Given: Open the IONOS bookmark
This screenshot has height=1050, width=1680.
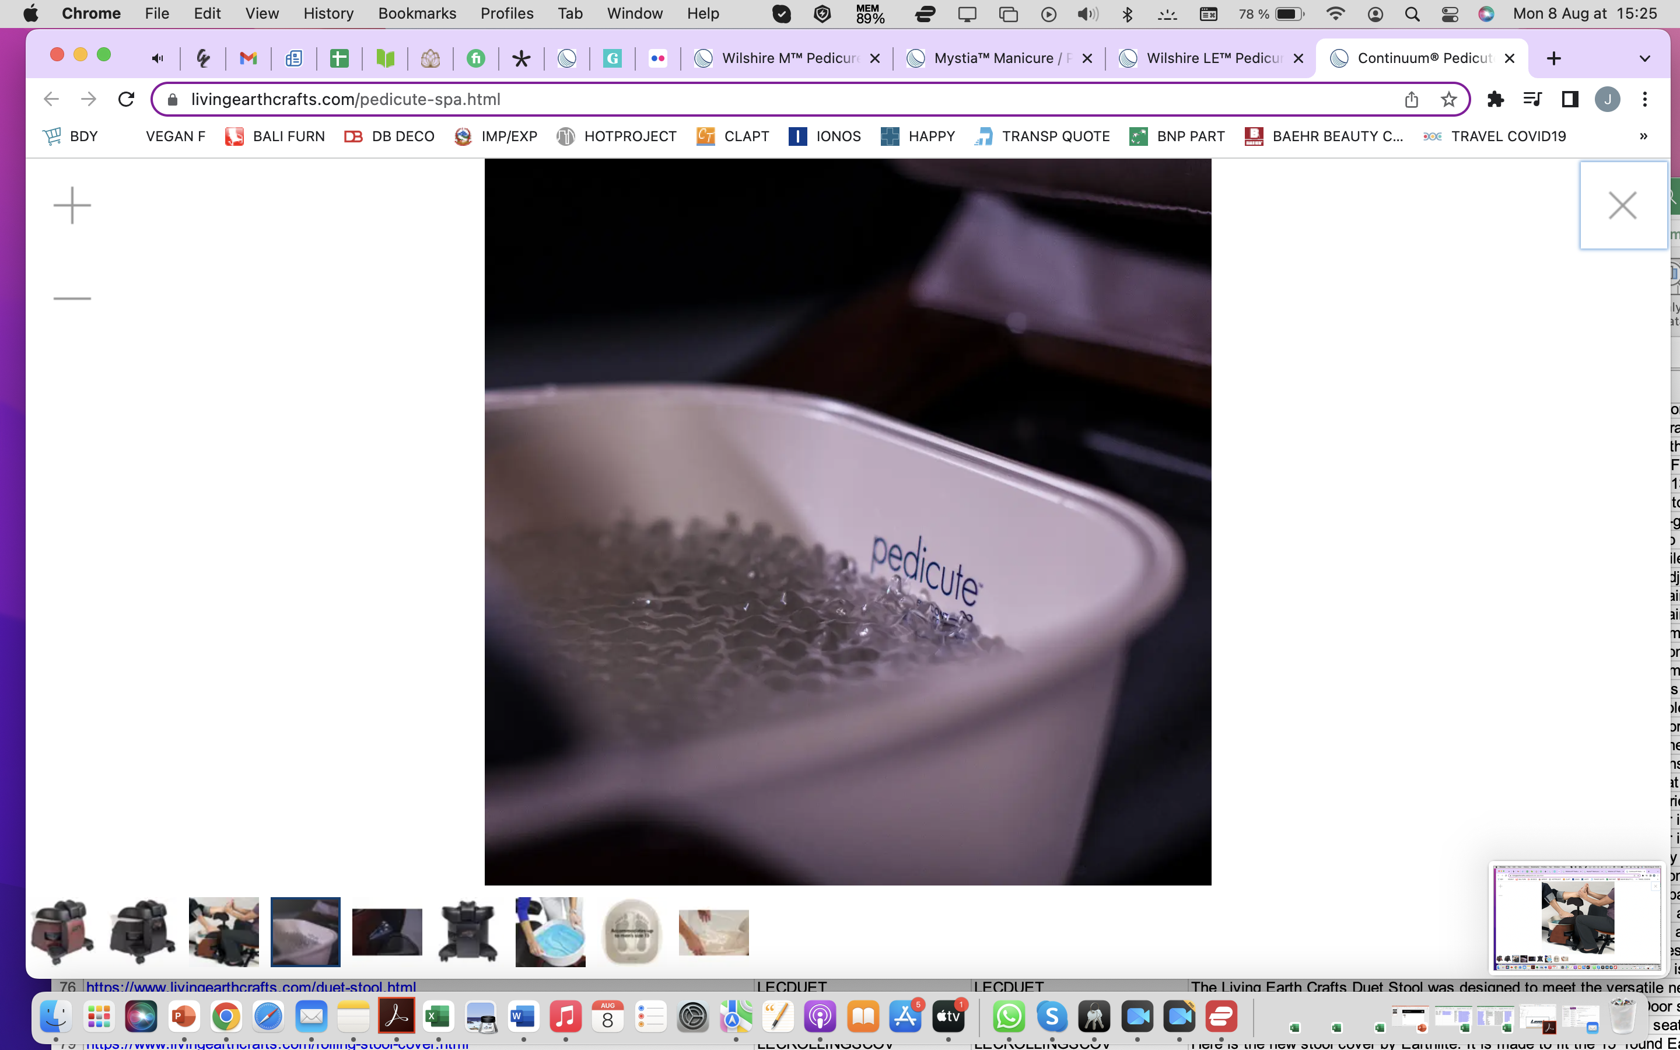Looking at the screenshot, I should coord(825,136).
